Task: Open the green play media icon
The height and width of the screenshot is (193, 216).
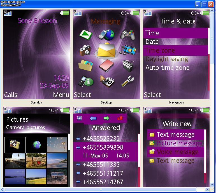Action: [x=86, y=34]
